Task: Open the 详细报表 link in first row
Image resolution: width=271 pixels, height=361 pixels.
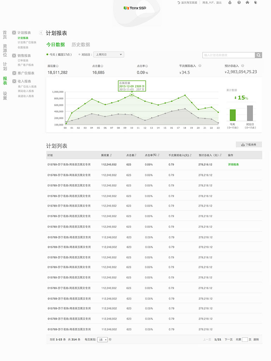Action: pos(233,165)
